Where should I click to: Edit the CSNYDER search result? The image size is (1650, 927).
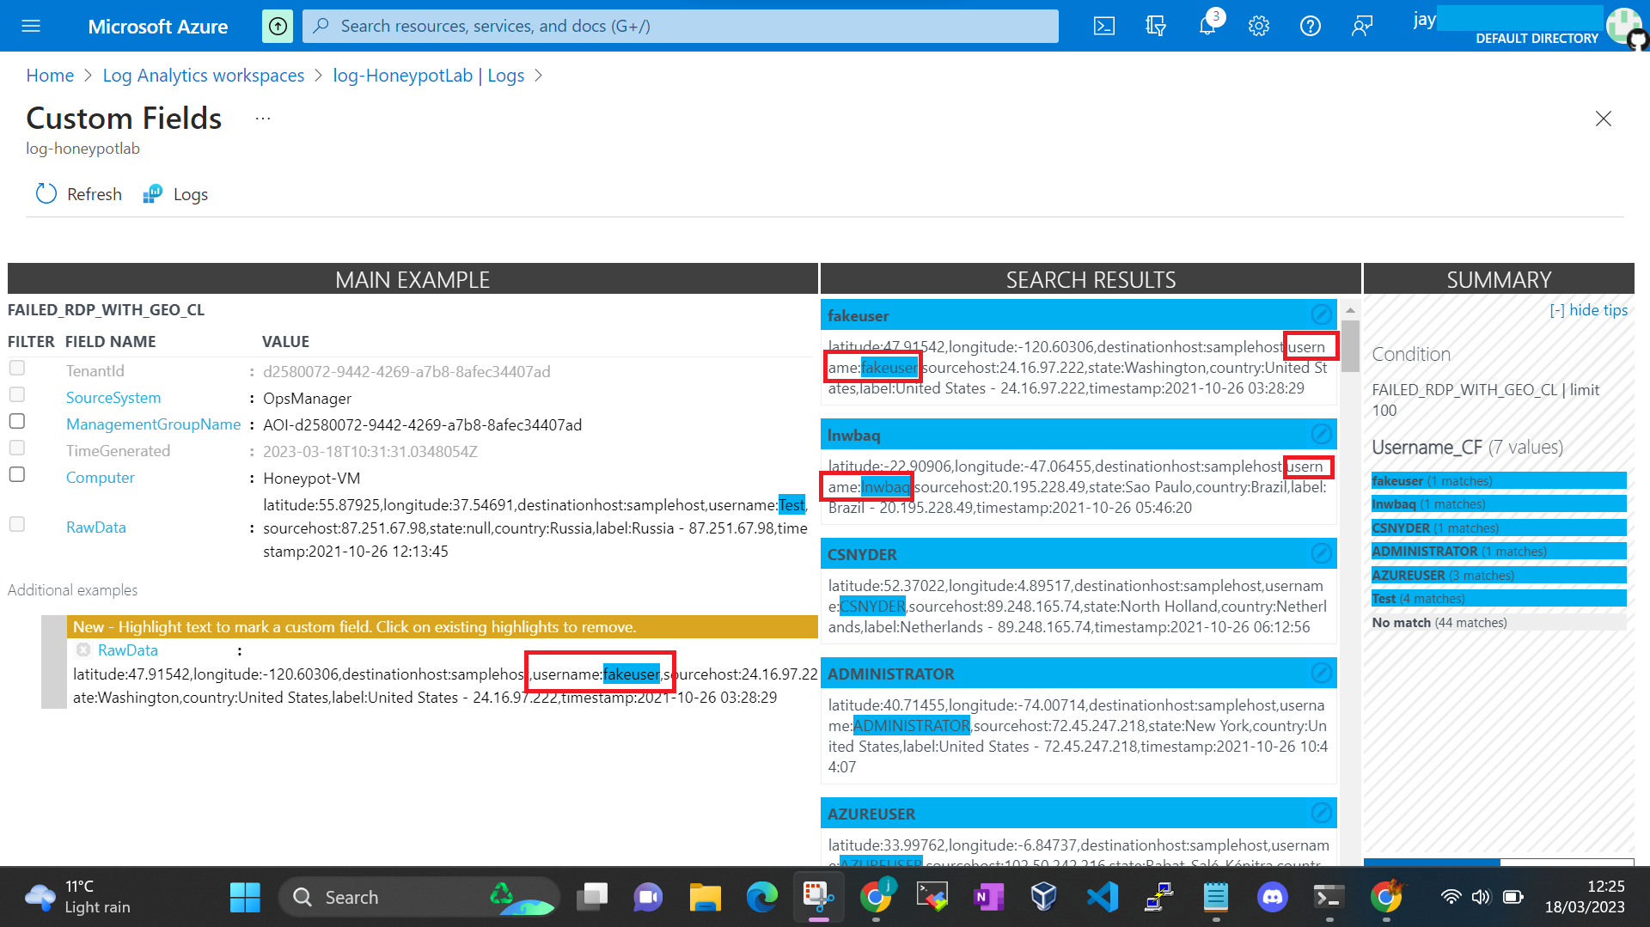(x=1322, y=553)
